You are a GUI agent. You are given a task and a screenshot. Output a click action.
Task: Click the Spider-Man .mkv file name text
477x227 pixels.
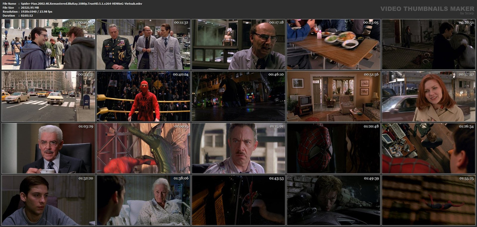coord(81,3)
